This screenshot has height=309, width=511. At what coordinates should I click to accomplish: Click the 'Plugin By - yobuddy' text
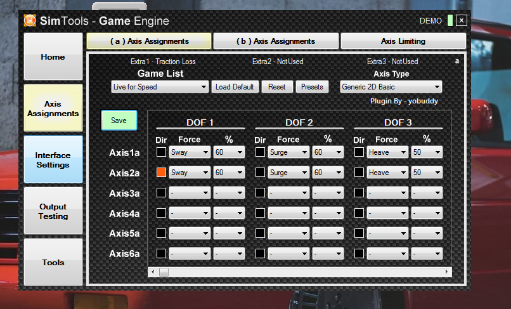pyautogui.click(x=404, y=101)
